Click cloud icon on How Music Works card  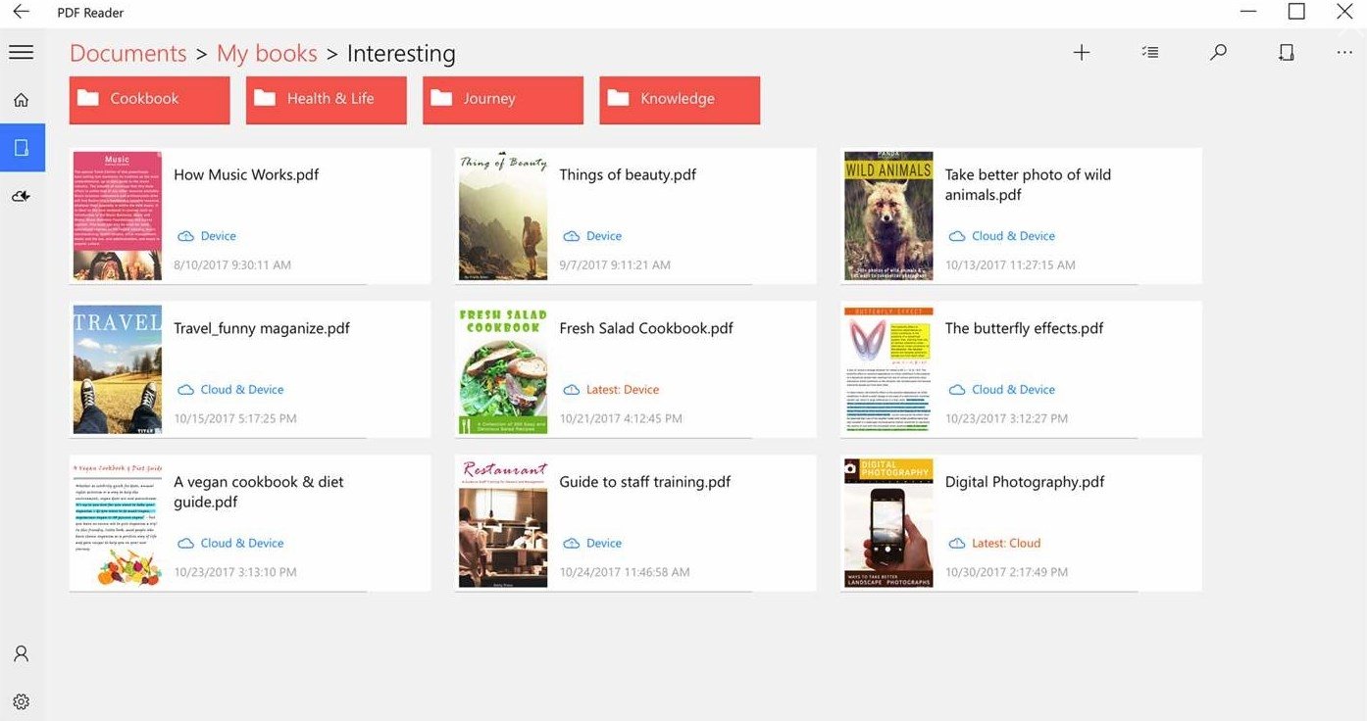coord(185,236)
